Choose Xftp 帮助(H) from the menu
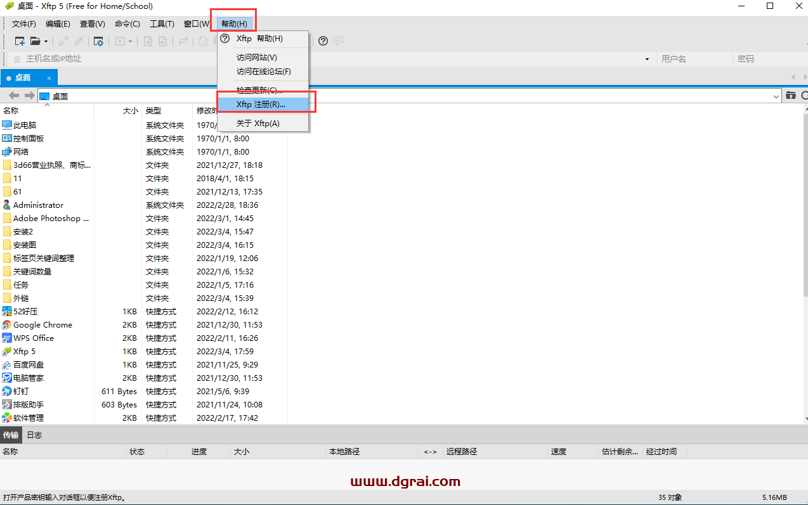 click(263, 39)
